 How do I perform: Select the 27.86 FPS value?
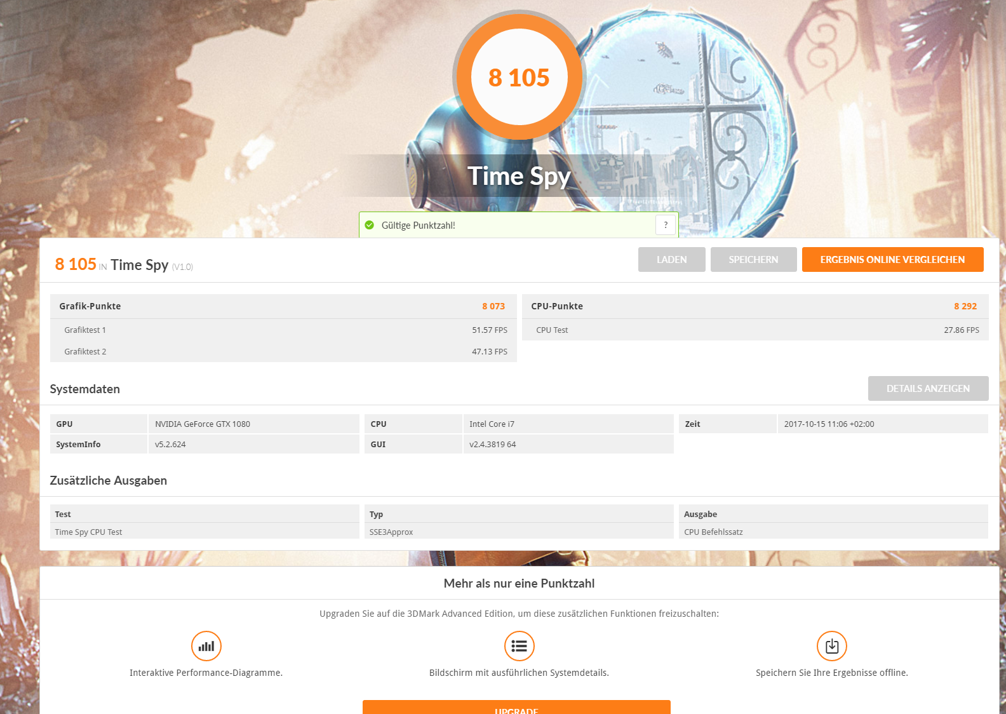962,330
